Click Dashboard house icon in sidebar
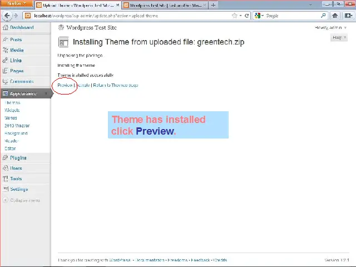The width and height of the screenshot is (356, 267). pyautogui.click(x=5, y=27)
